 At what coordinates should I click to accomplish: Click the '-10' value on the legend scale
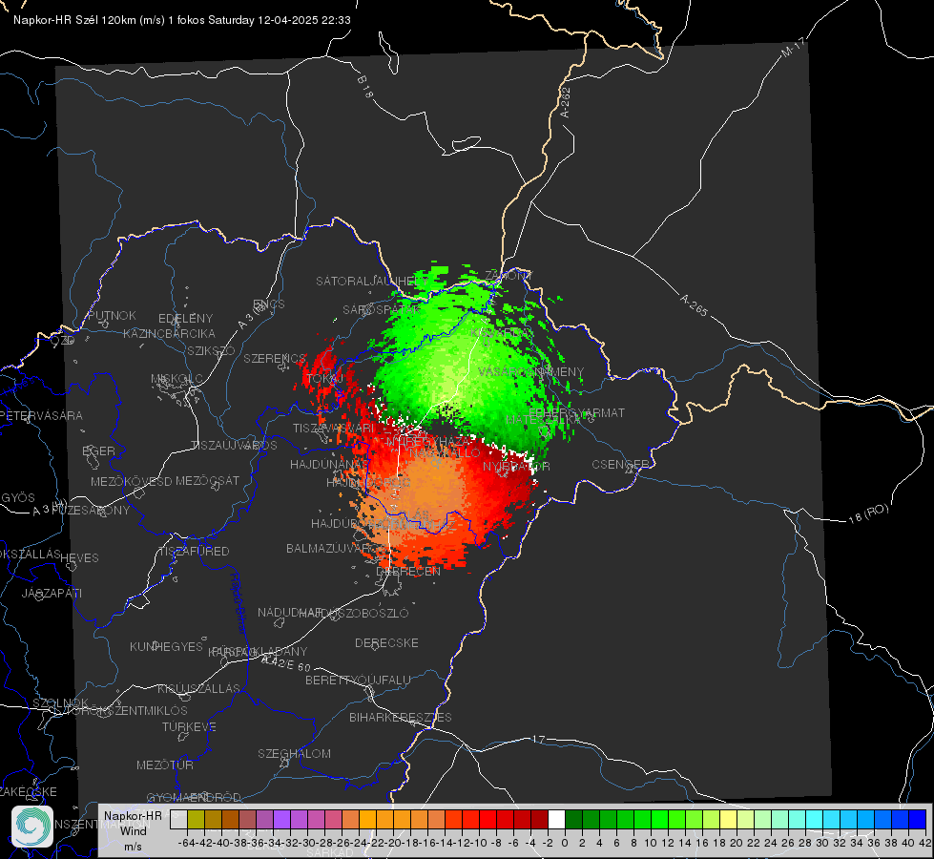(x=479, y=843)
